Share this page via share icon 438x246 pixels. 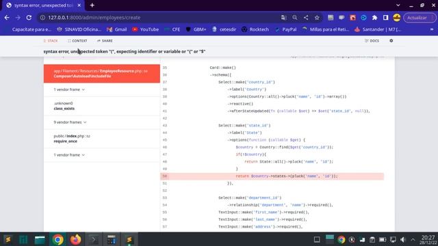pos(306,18)
